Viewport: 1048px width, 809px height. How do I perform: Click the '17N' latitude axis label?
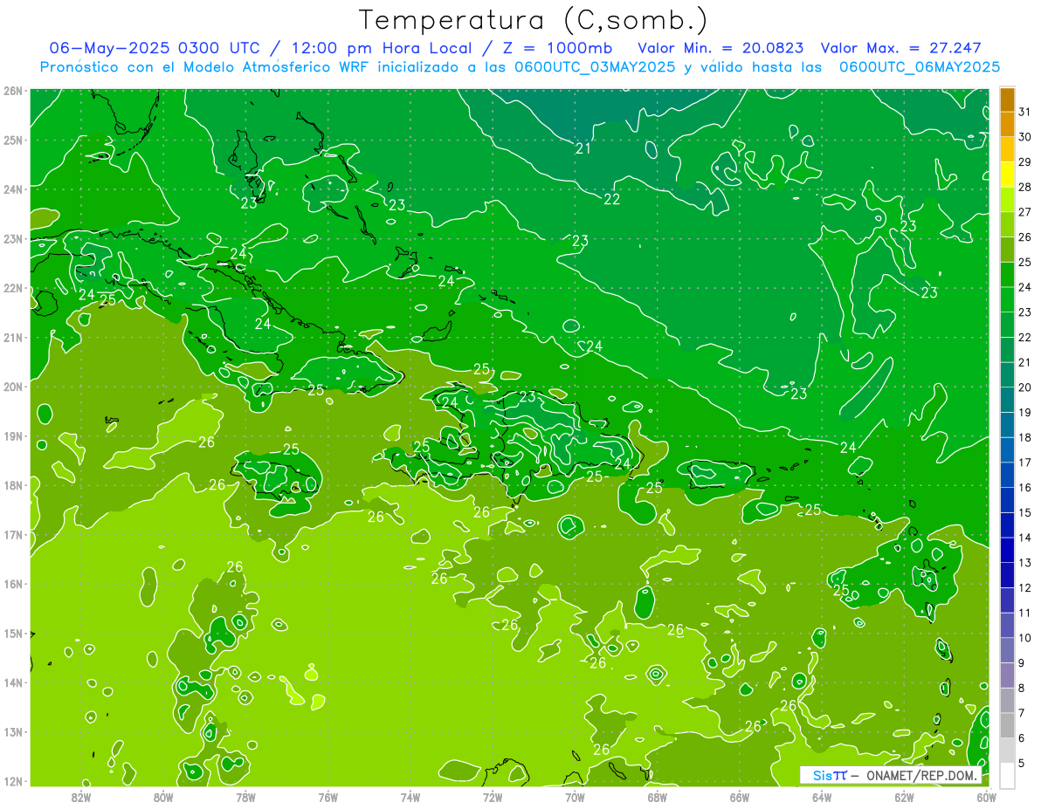[12, 534]
